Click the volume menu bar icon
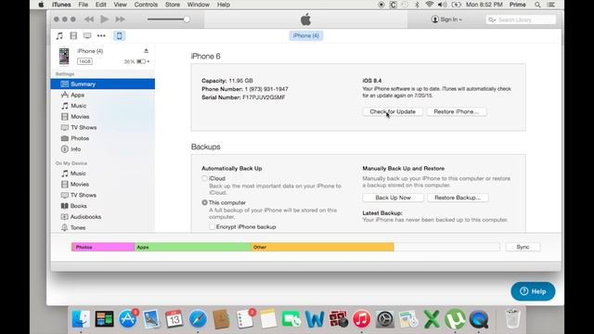 point(442,5)
